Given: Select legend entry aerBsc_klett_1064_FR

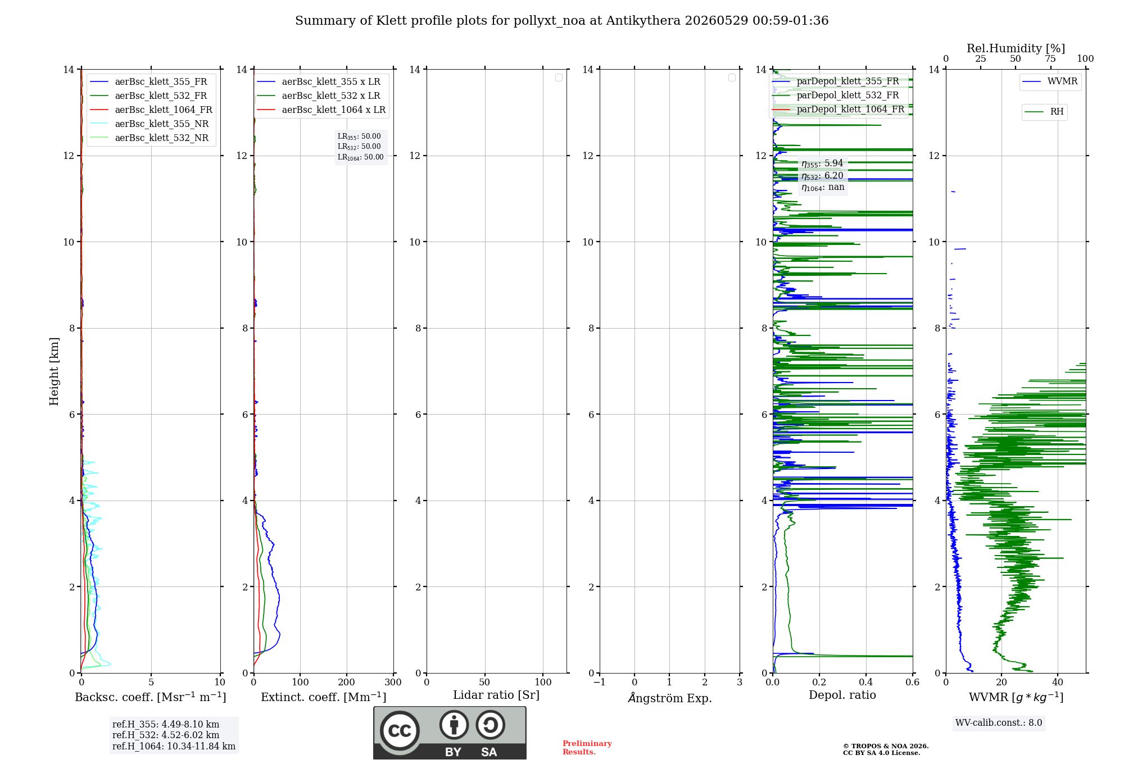Looking at the screenshot, I should point(152,110).
